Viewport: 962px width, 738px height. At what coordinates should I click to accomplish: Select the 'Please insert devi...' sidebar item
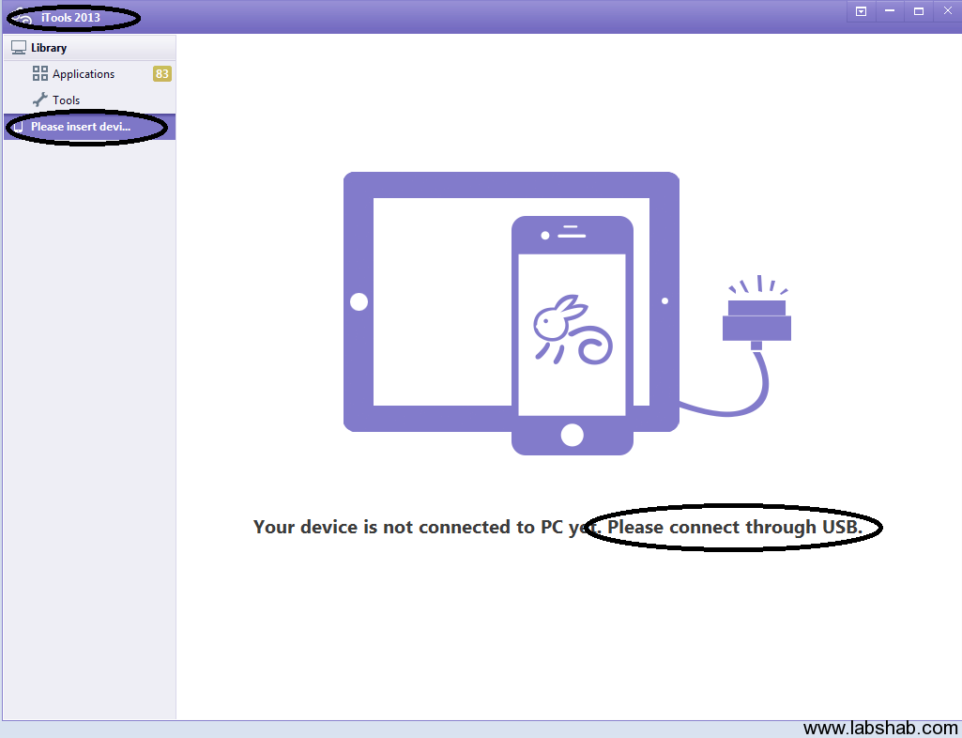pos(81,127)
